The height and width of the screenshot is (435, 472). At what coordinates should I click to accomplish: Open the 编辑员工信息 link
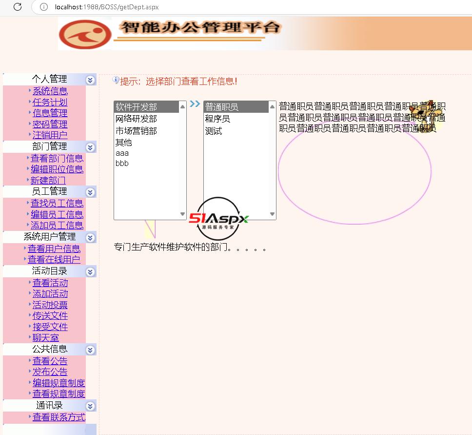click(57, 214)
